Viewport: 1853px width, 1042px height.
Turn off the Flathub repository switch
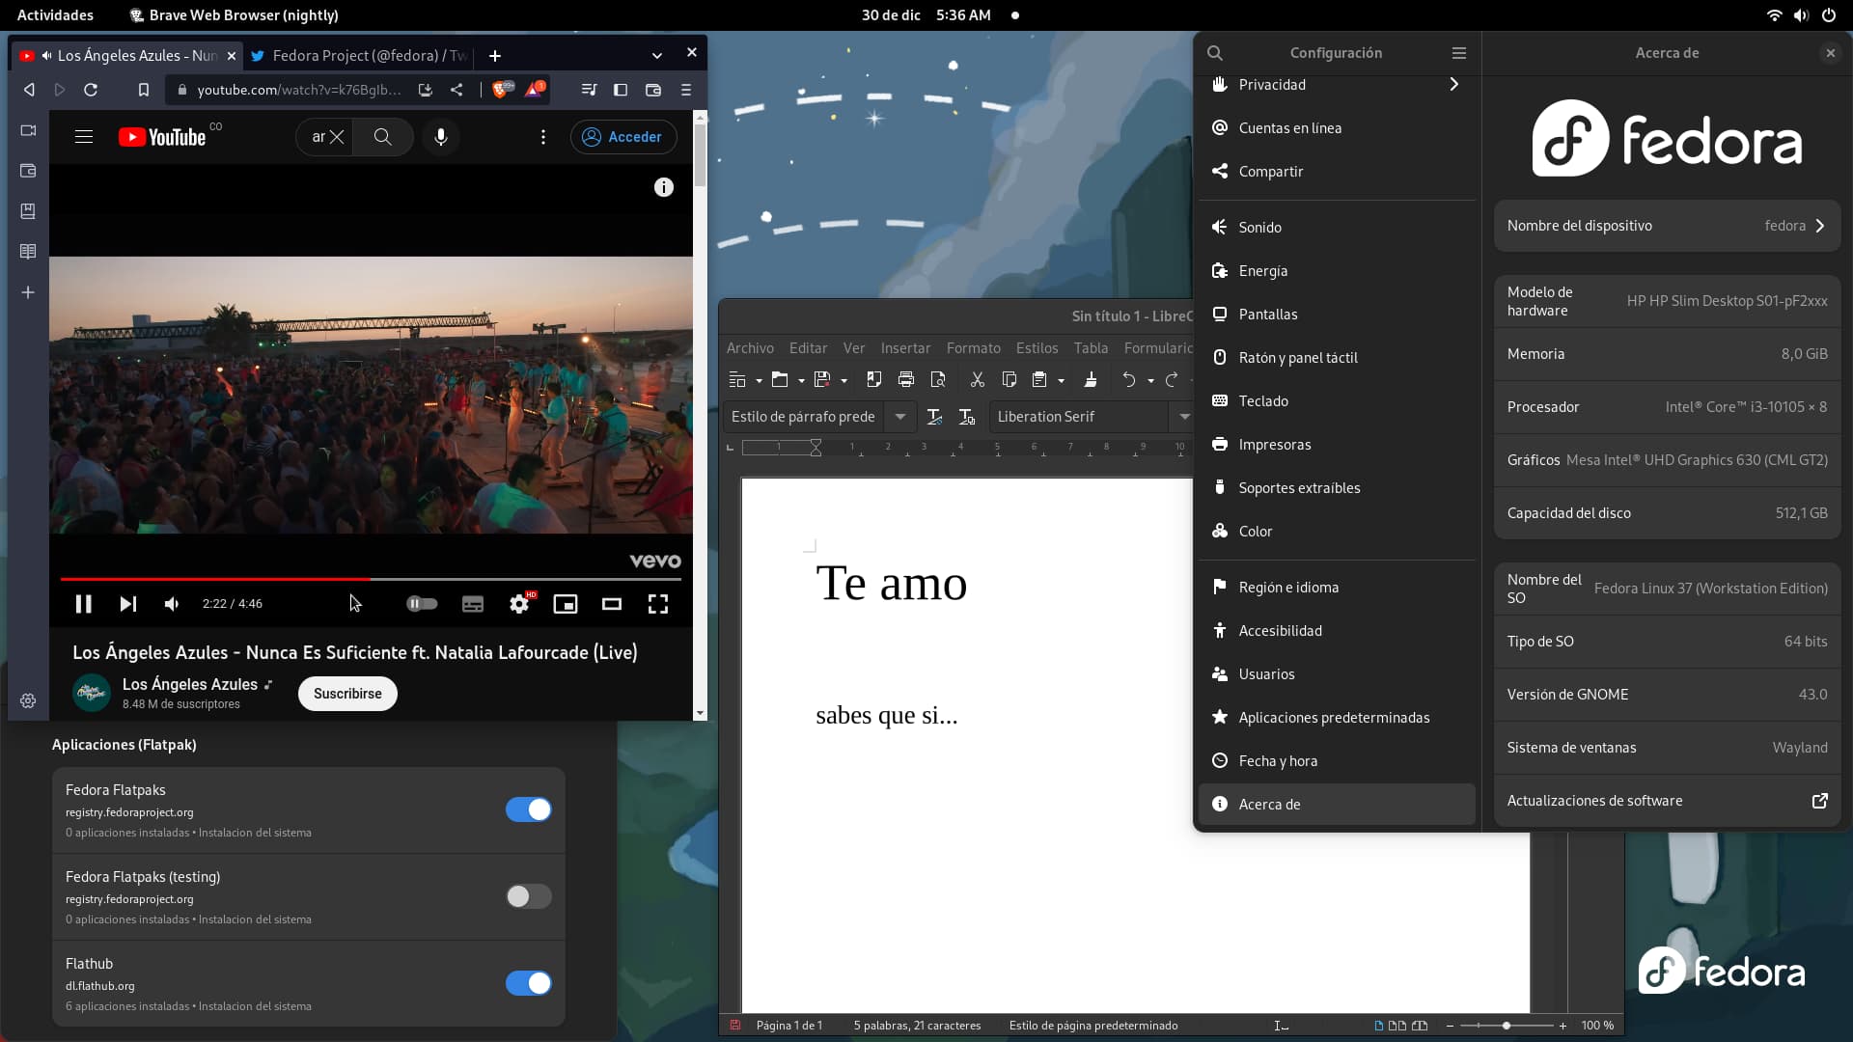[x=528, y=983]
